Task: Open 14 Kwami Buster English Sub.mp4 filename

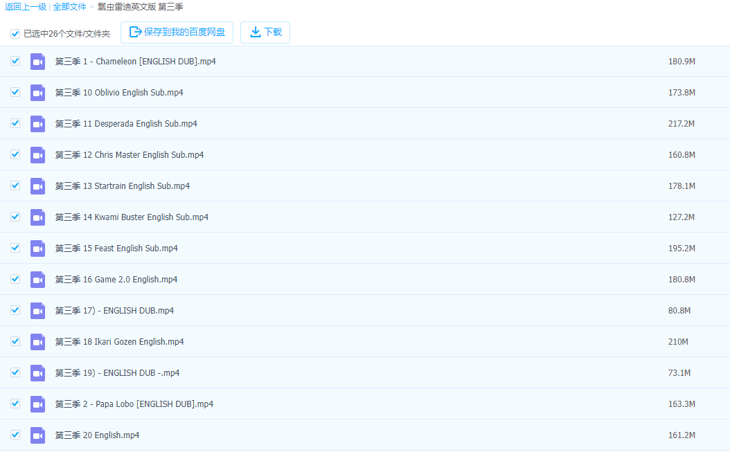Action: pyautogui.click(x=132, y=217)
